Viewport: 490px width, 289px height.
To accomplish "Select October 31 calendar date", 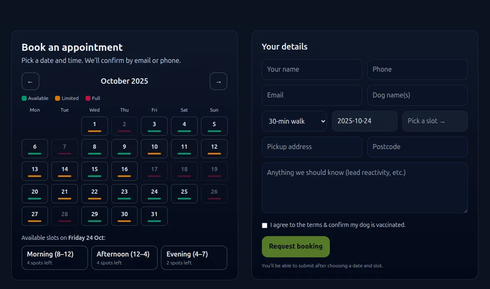I will click(154, 216).
